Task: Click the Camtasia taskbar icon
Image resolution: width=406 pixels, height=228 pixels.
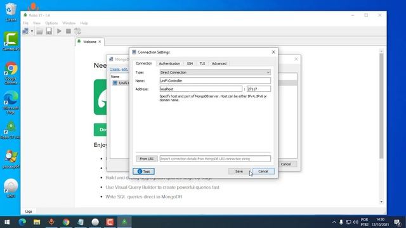Action: [x=110, y=222]
